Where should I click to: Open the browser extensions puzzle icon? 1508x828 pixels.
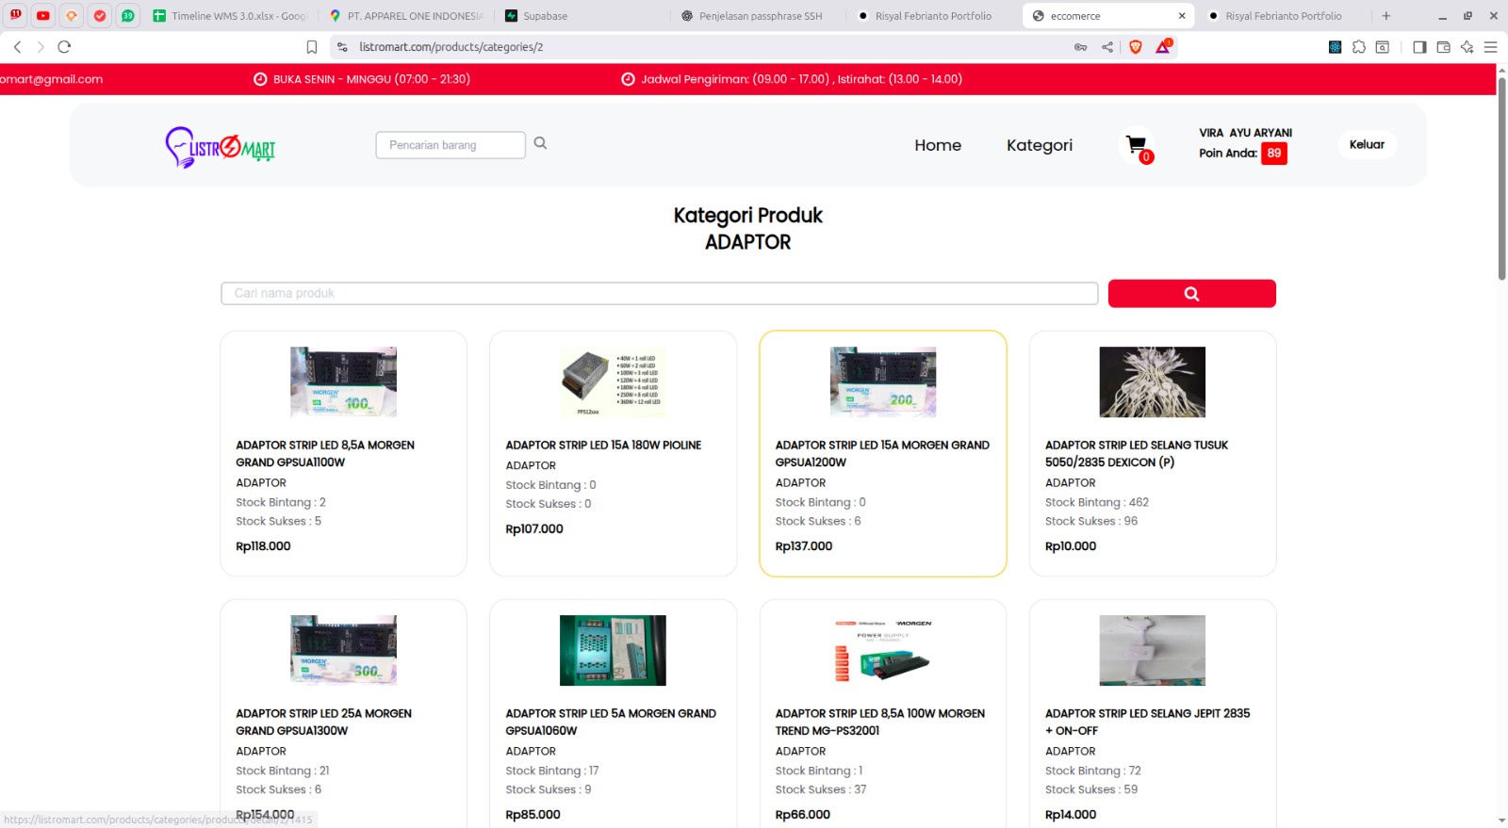tap(1358, 47)
